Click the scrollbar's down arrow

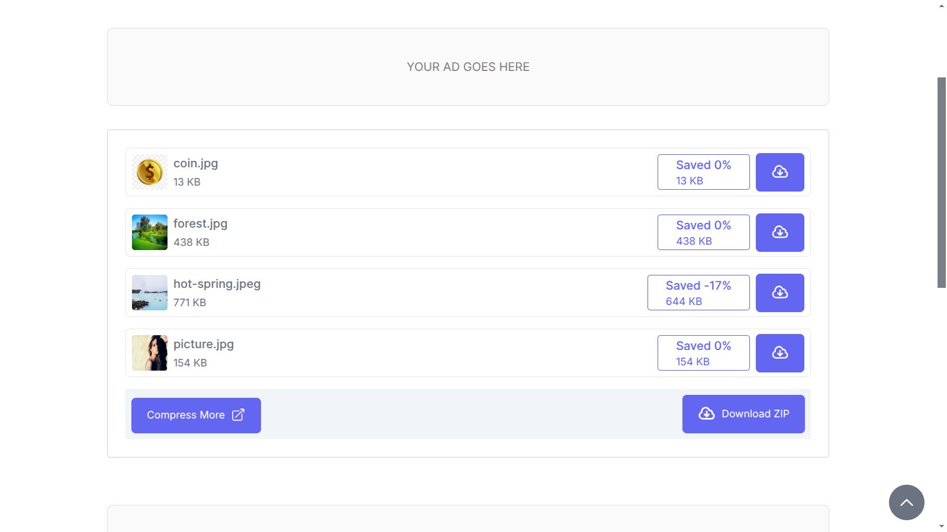941,526
